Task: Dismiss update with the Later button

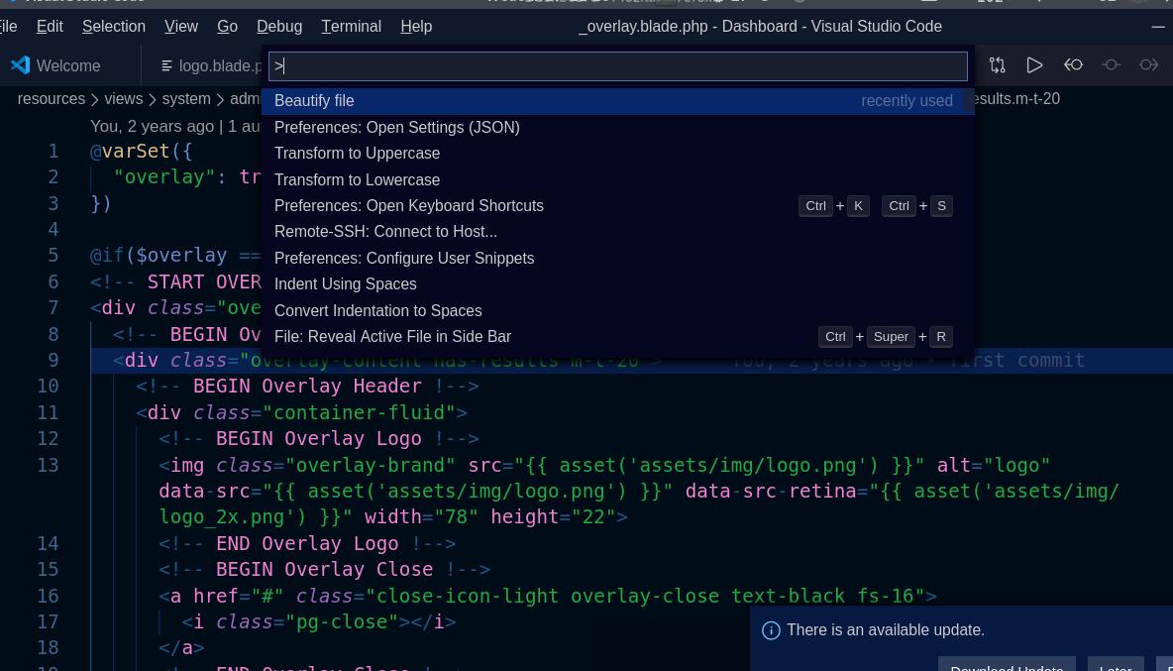Action: coord(1115,664)
